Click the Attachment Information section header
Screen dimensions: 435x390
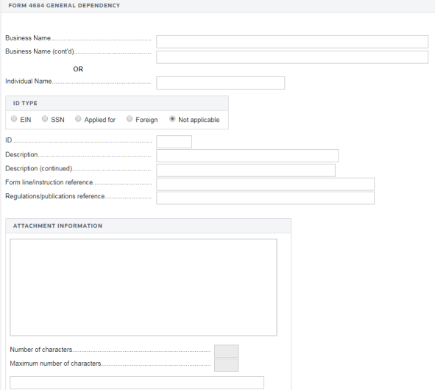coord(57,226)
